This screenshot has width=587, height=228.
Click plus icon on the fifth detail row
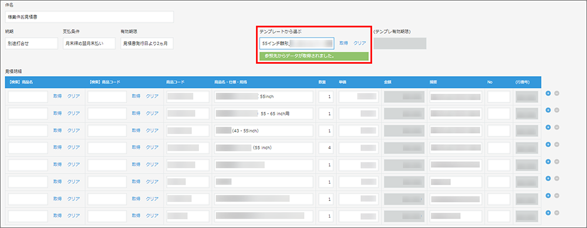(x=548, y=161)
